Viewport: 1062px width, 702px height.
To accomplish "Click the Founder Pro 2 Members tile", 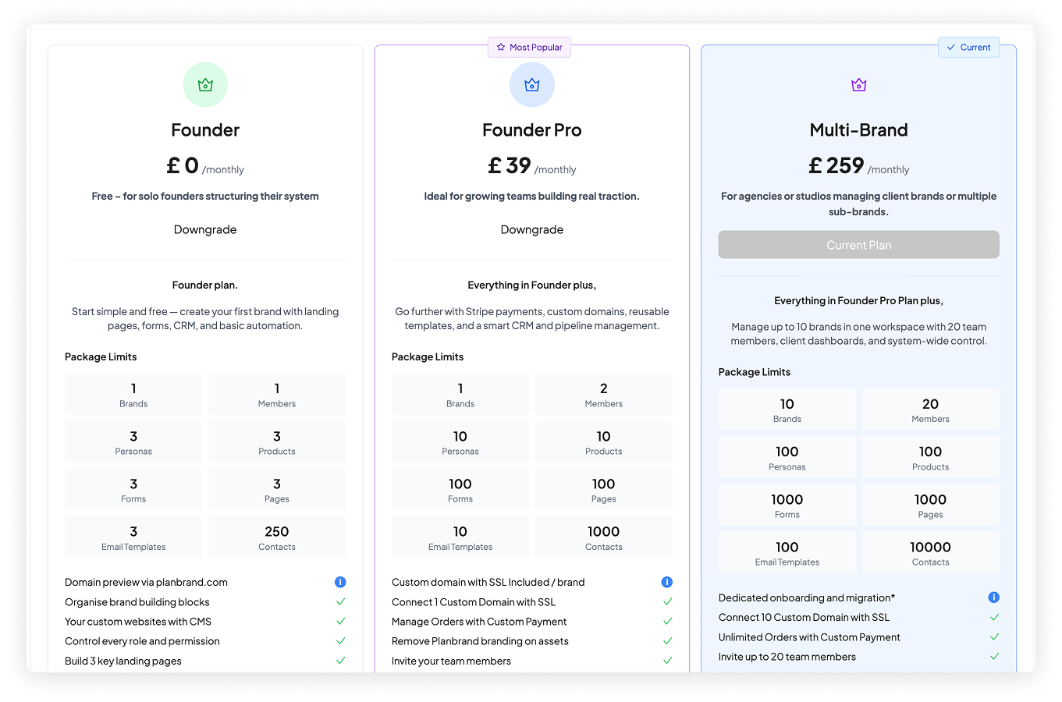I will [x=603, y=394].
